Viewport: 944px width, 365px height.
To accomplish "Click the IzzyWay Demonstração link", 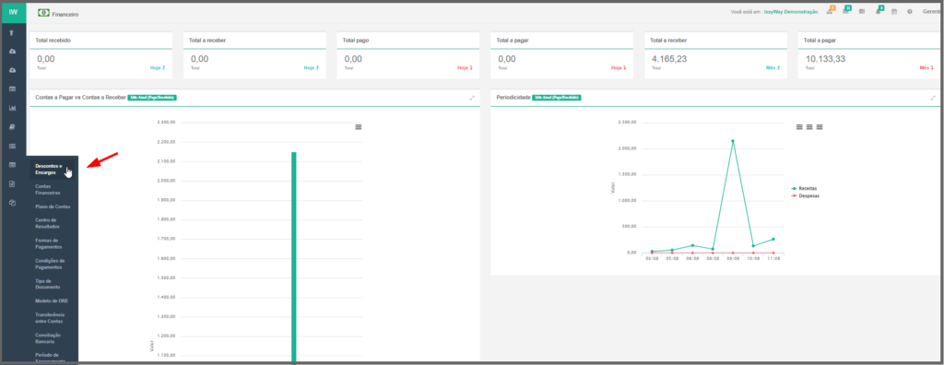I will click(790, 12).
